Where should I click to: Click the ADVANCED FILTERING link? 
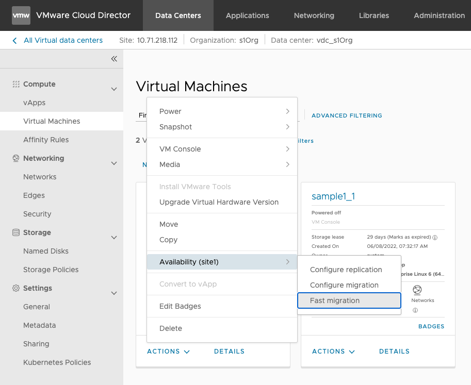(x=347, y=115)
